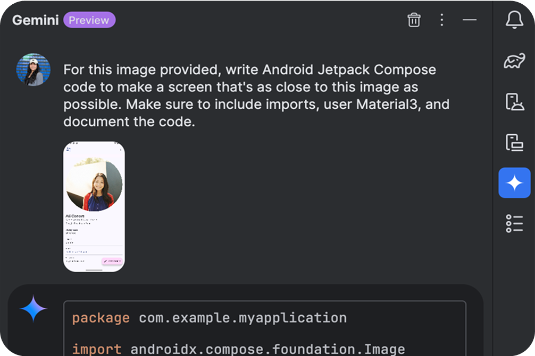Screen dimensions: 535x356
Task: Open the attached phone screenshot thumbnail
Action: point(94,206)
